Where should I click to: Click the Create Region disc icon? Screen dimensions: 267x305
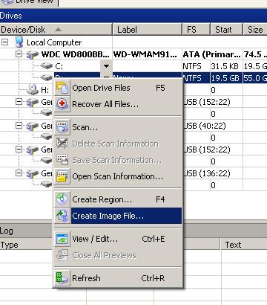point(62,199)
